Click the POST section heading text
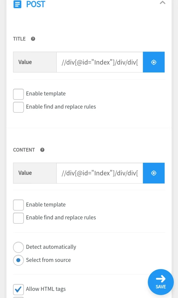 coord(36,4)
